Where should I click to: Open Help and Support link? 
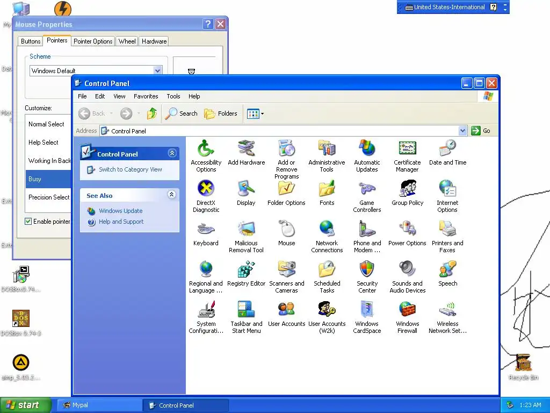tap(121, 222)
